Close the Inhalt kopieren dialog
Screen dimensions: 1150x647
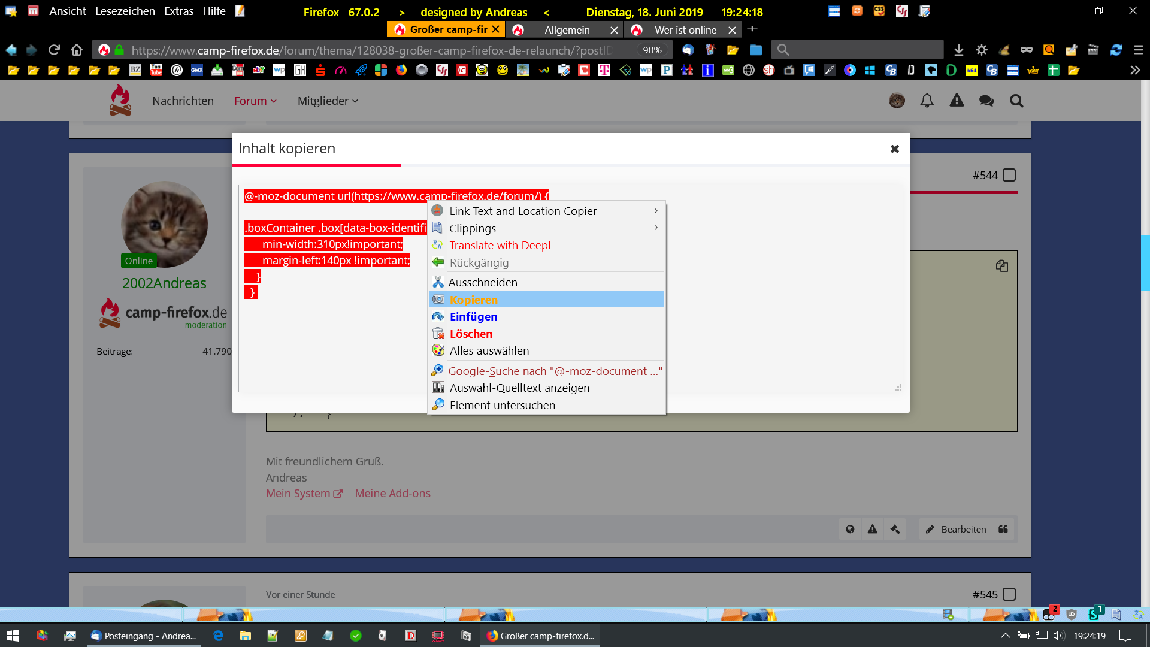point(894,149)
